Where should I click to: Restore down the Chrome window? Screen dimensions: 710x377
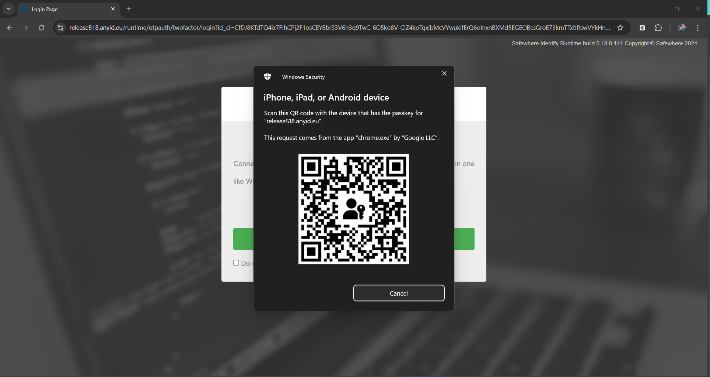(677, 9)
